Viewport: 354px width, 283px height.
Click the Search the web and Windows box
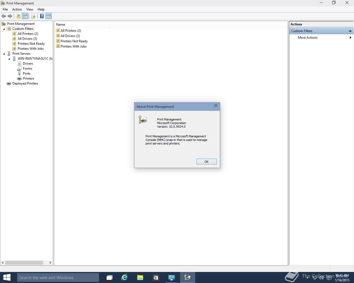click(58, 277)
